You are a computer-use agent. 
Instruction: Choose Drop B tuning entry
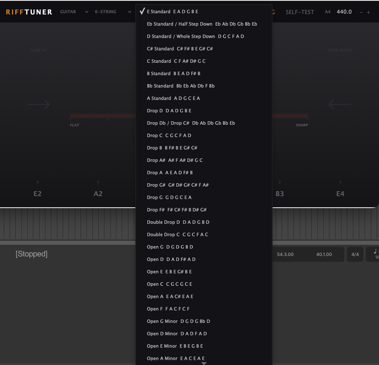[204, 148]
